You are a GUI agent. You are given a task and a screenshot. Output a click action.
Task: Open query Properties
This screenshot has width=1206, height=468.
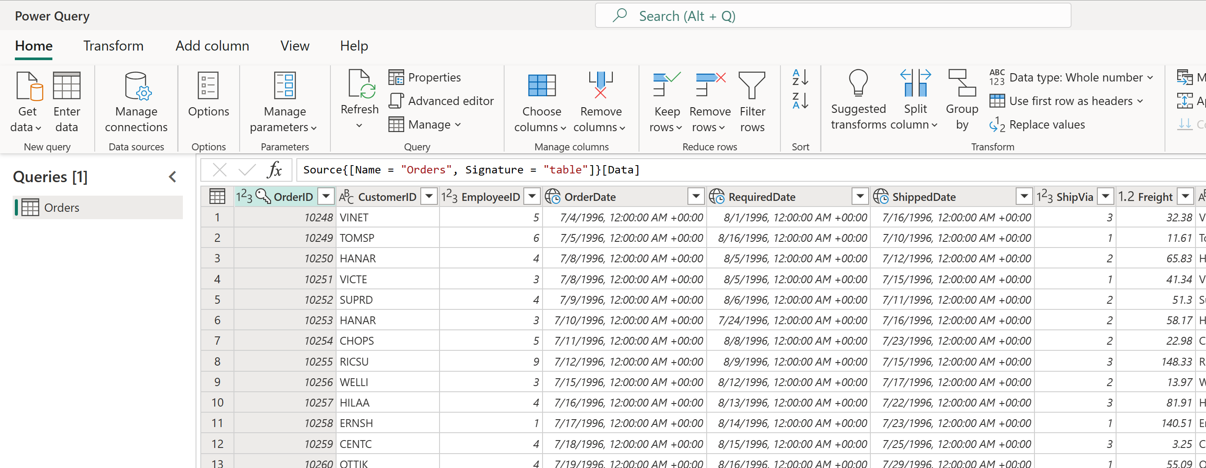coord(425,77)
